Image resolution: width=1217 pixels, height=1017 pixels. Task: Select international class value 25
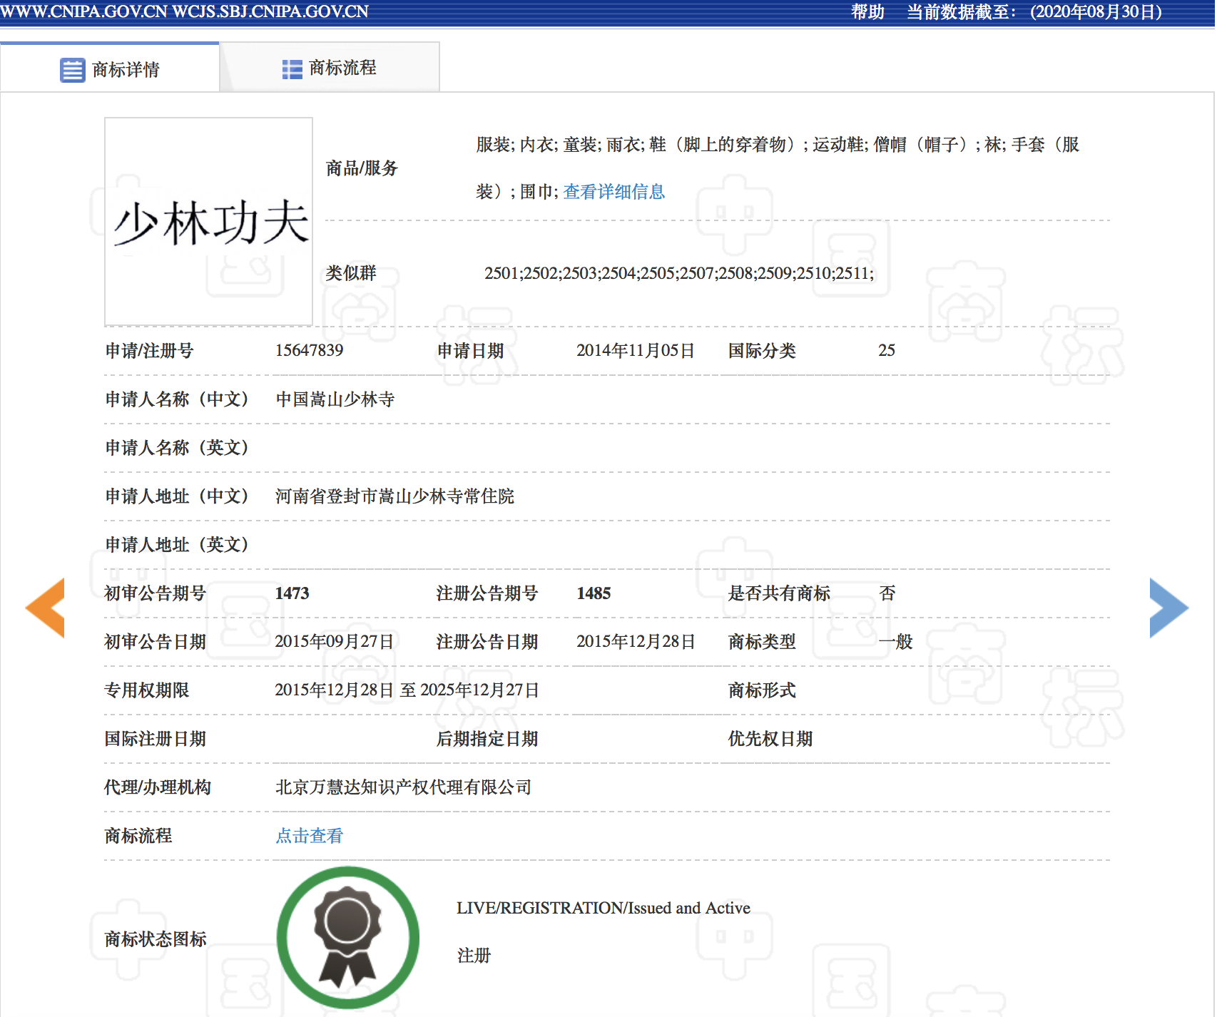click(x=887, y=350)
